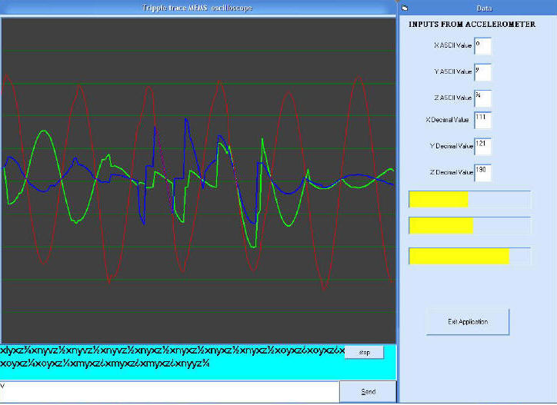The width and height of the screenshot is (557, 405).
Task: Click the top yellow progress bar
Action: pos(469,200)
